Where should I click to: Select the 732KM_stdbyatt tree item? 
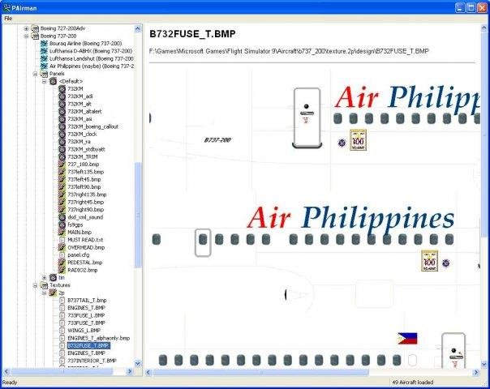pyautogui.click(x=86, y=149)
